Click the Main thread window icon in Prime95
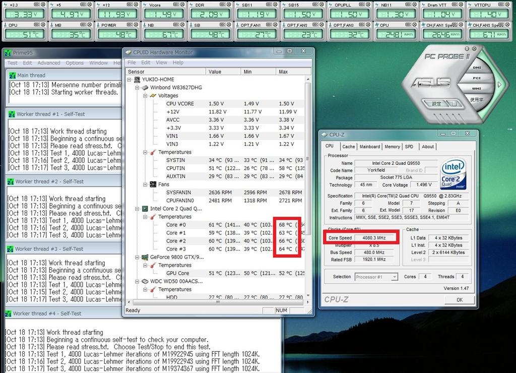Screen dimensions: 516x373 (13, 76)
